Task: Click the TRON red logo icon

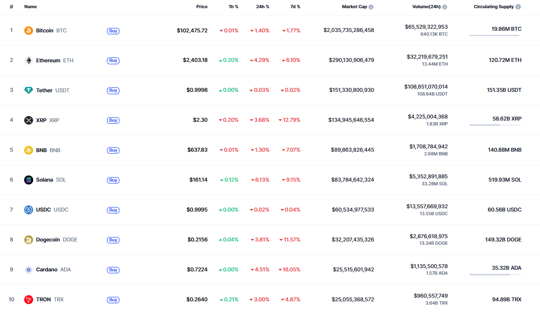Action: 28,300
